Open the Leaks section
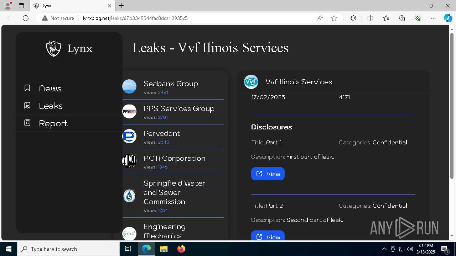456x256 pixels. (x=69, y=106)
